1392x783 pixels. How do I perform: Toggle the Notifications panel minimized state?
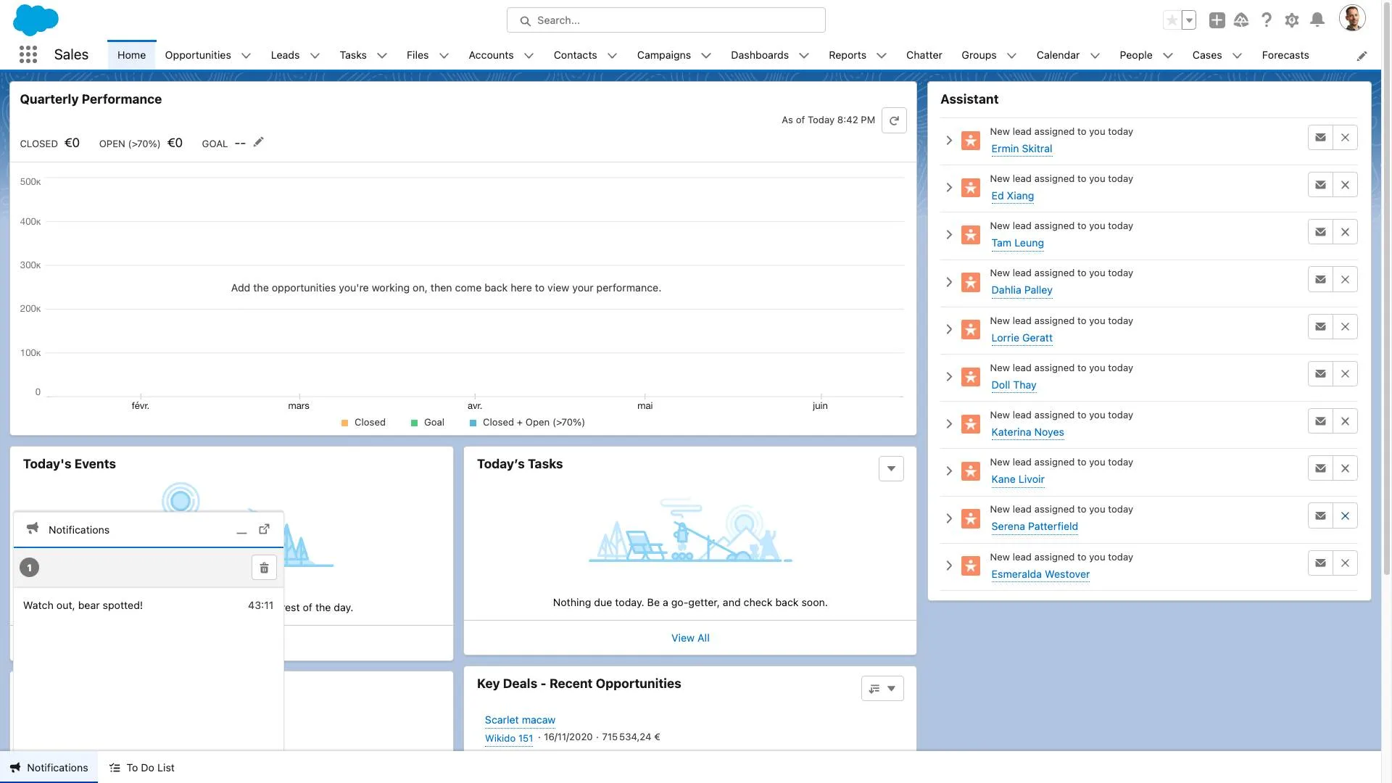click(x=241, y=530)
